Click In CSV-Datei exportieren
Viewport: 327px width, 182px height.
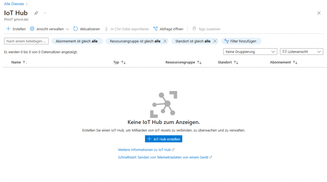[127, 29]
